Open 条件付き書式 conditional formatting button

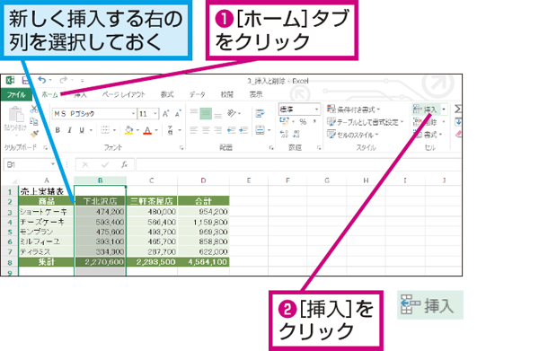coord(353,110)
